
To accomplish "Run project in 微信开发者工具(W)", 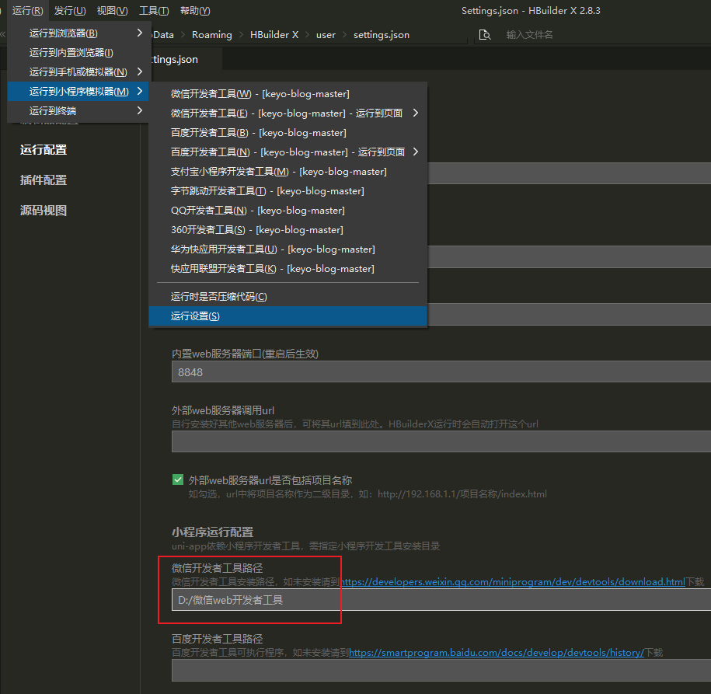I will click(x=260, y=94).
